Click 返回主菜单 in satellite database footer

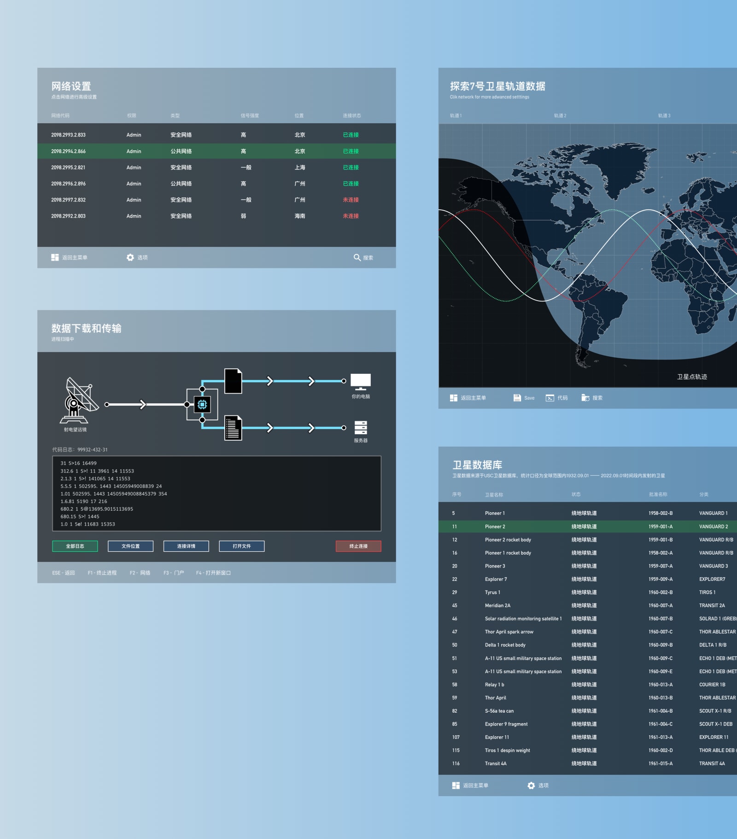(470, 785)
